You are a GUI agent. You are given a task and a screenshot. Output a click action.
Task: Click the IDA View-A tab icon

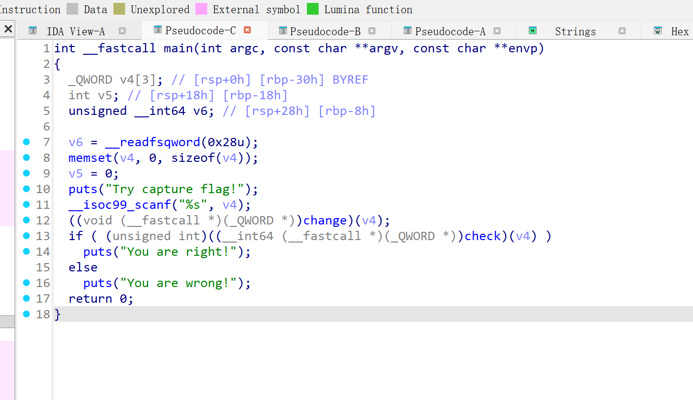(x=33, y=31)
